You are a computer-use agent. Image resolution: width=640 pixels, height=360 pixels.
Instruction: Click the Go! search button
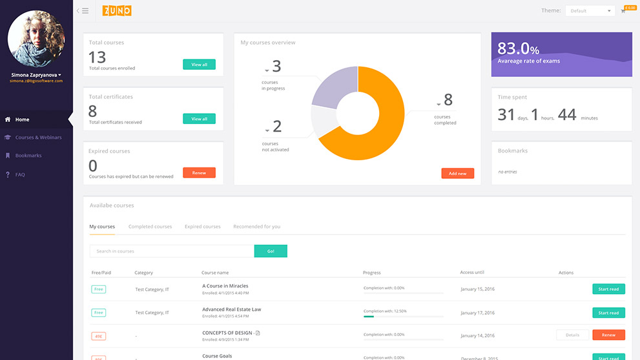[271, 251]
